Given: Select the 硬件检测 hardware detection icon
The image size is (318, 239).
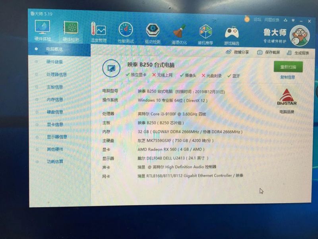Looking at the screenshot, I should coord(71,31).
